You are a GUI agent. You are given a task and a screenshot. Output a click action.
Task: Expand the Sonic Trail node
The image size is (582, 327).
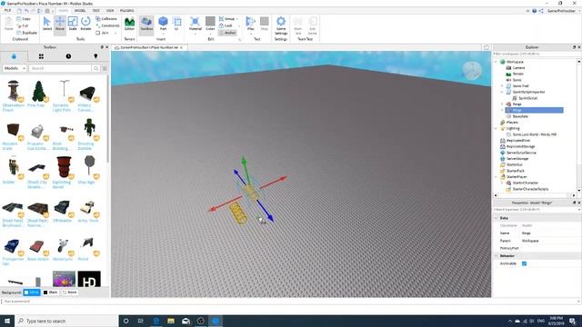point(502,86)
